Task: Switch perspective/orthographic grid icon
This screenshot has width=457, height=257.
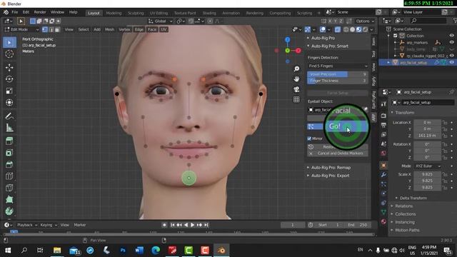Action: click(296, 99)
